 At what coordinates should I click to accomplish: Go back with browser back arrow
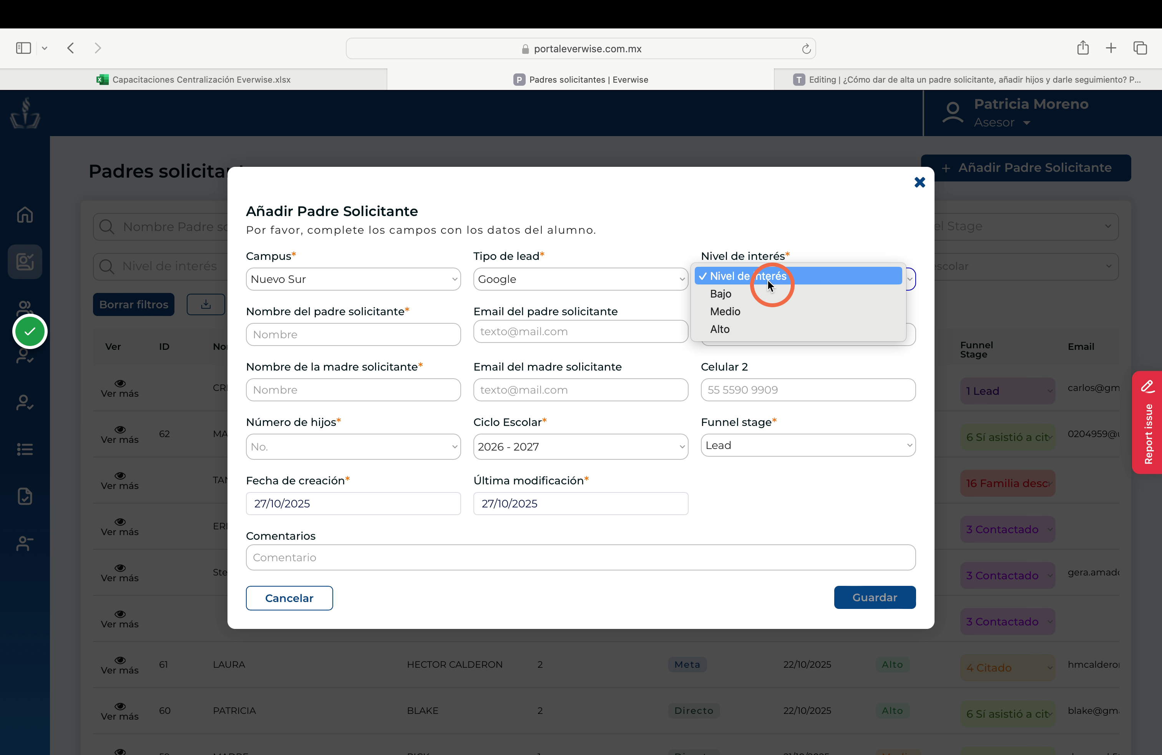click(71, 48)
